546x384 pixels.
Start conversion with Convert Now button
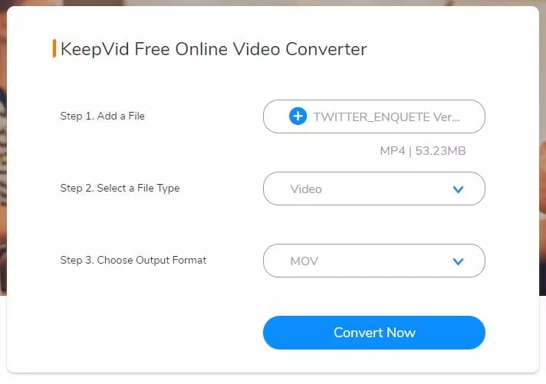click(374, 333)
